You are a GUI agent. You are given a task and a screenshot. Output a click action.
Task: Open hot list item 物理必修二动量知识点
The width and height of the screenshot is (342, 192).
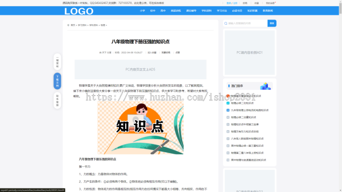(x=244, y=117)
